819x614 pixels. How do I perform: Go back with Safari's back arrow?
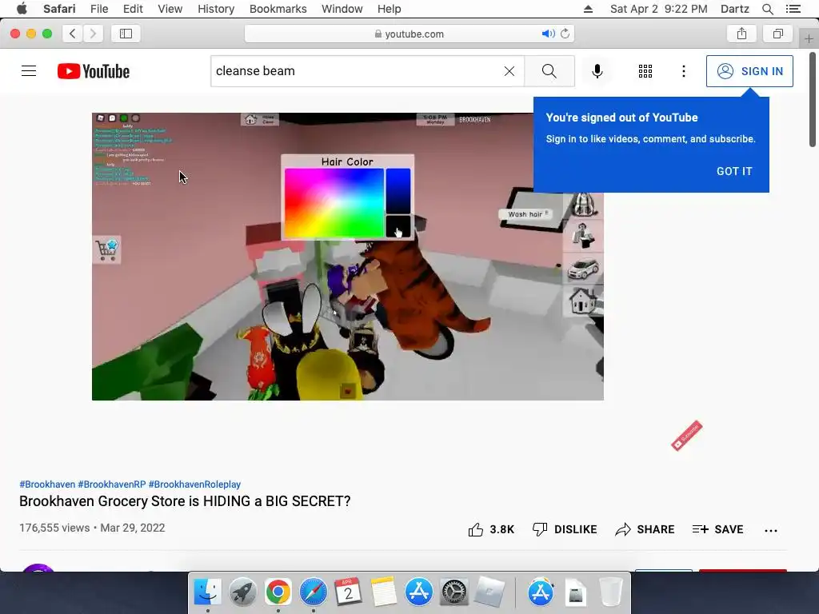point(73,34)
